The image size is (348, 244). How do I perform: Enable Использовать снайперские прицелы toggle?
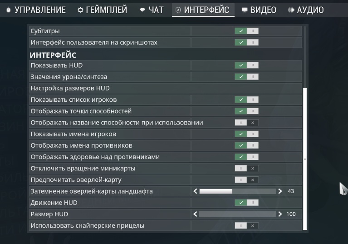pyautogui.click(x=246, y=225)
